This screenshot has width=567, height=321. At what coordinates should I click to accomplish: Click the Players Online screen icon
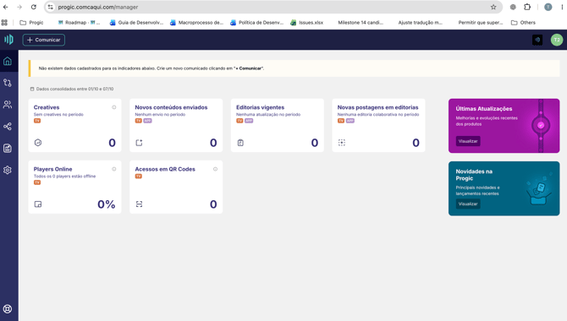[38, 204]
